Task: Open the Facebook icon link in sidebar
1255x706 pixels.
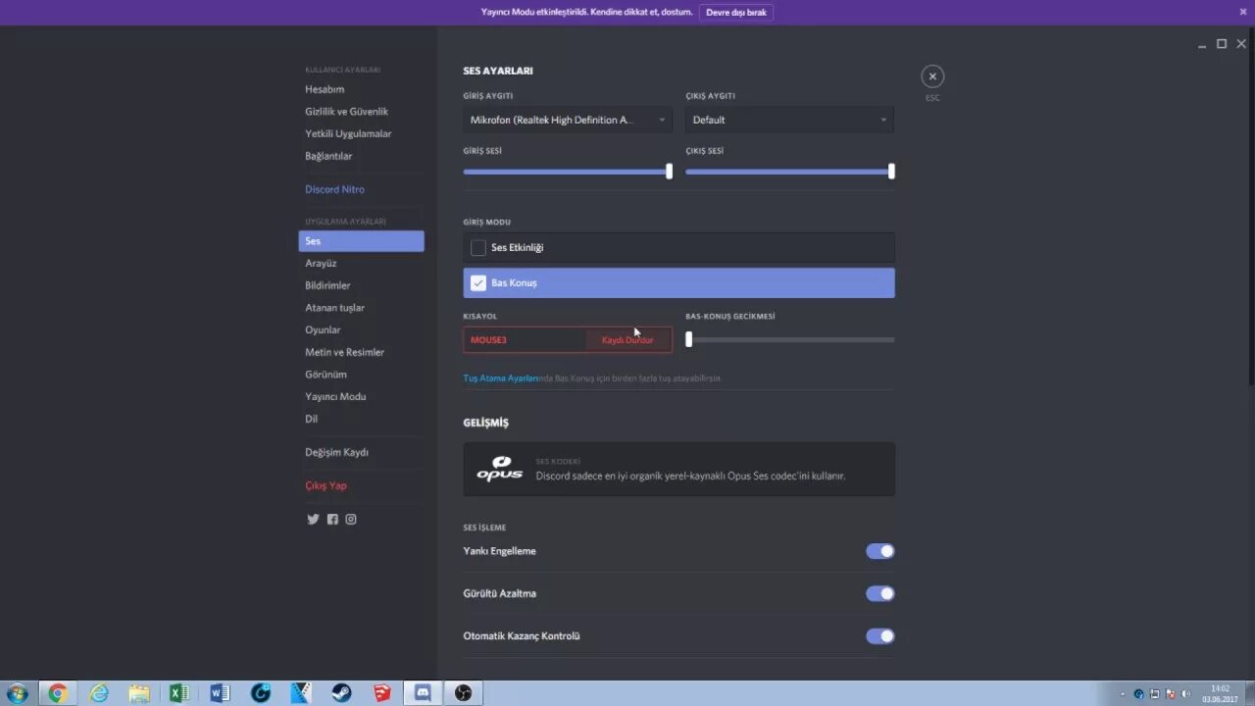Action: point(332,520)
